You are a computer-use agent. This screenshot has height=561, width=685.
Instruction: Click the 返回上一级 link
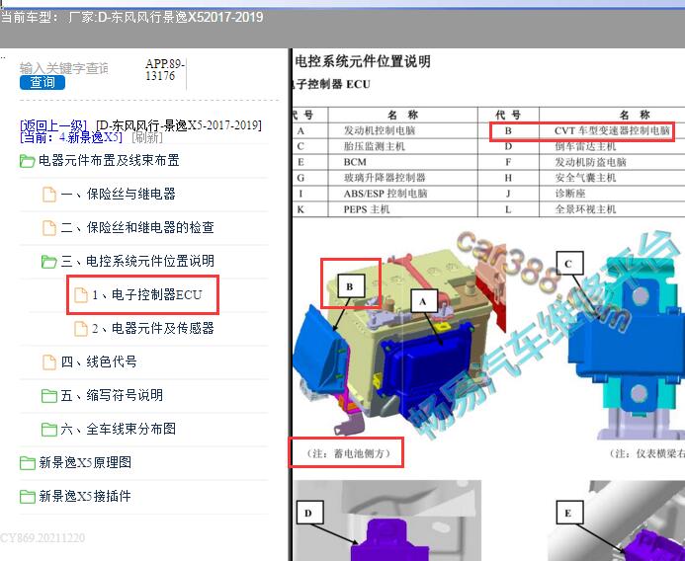(53, 125)
